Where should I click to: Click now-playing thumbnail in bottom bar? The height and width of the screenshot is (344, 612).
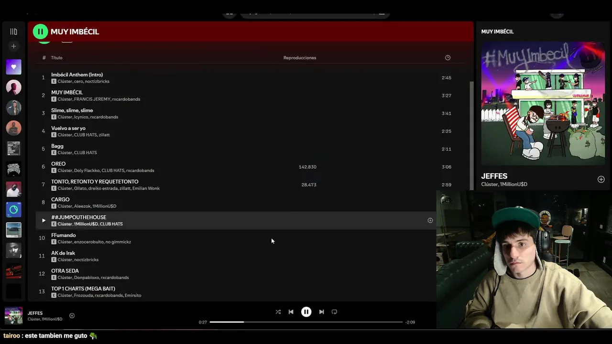pyautogui.click(x=13, y=316)
